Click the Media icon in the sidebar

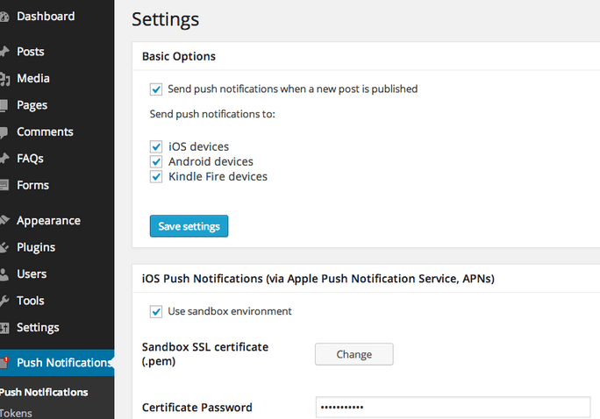(4, 79)
